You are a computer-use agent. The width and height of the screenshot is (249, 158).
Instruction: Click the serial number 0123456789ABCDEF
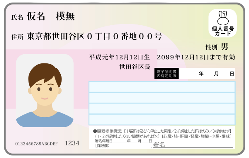coord(36,144)
